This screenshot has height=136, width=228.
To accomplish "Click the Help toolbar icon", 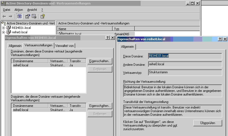I will click(42, 16).
